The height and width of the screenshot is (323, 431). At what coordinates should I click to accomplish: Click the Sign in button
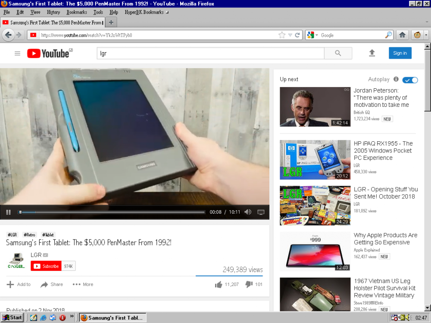(x=400, y=53)
